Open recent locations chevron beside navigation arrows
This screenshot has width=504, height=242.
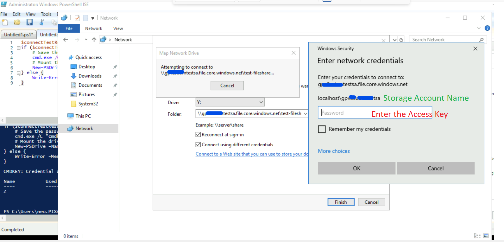coord(86,40)
